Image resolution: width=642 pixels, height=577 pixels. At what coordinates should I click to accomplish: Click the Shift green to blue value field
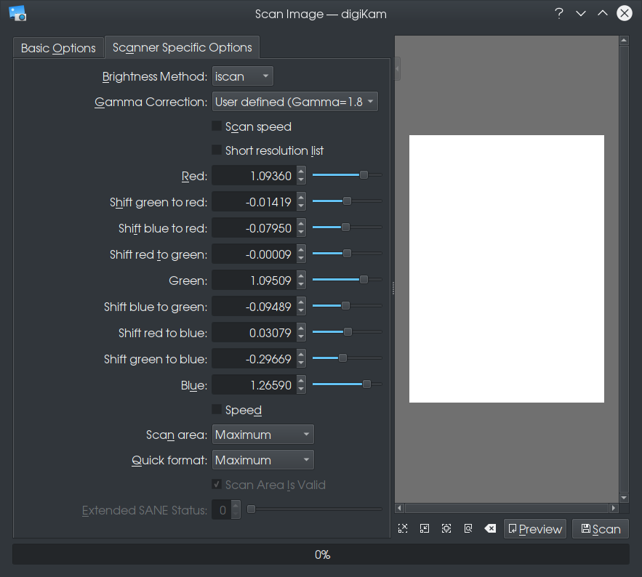pyautogui.click(x=254, y=359)
